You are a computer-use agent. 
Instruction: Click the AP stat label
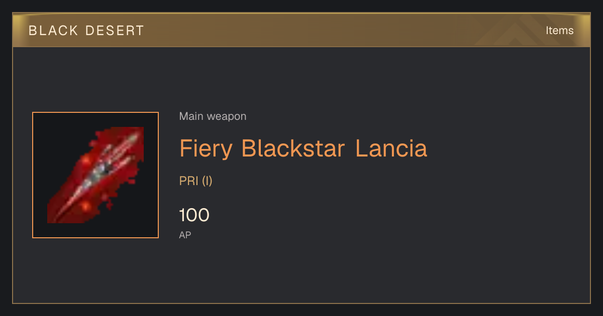click(x=185, y=235)
